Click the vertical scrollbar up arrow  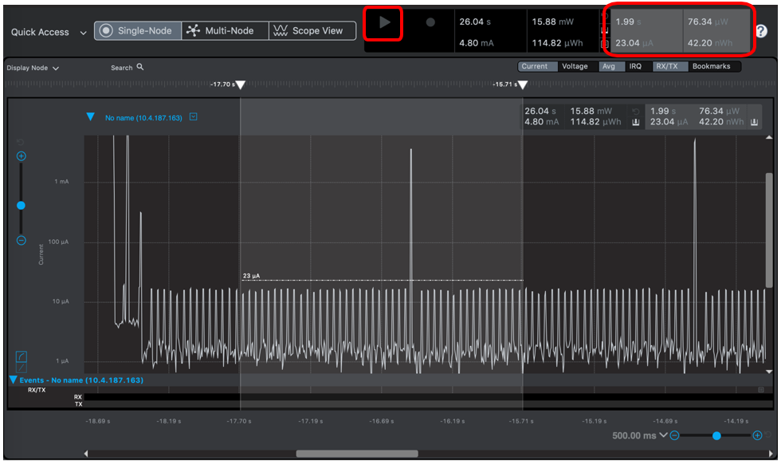click(769, 138)
